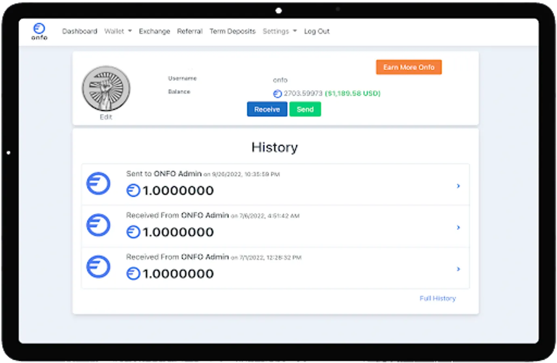Image resolution: width=557 pixels, height=363 pixels.
Task: Click the Earn More Onfo button
Action: pyautogui.click(x=409, y=67)
